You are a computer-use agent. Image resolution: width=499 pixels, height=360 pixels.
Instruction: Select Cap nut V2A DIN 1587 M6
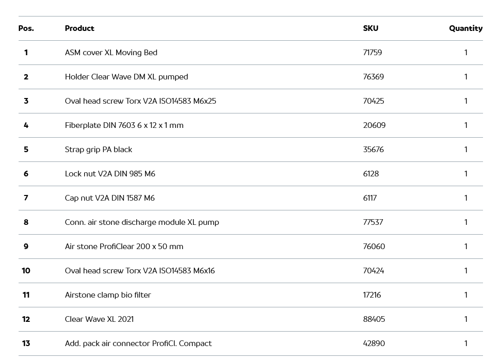(x=109, y=198)
